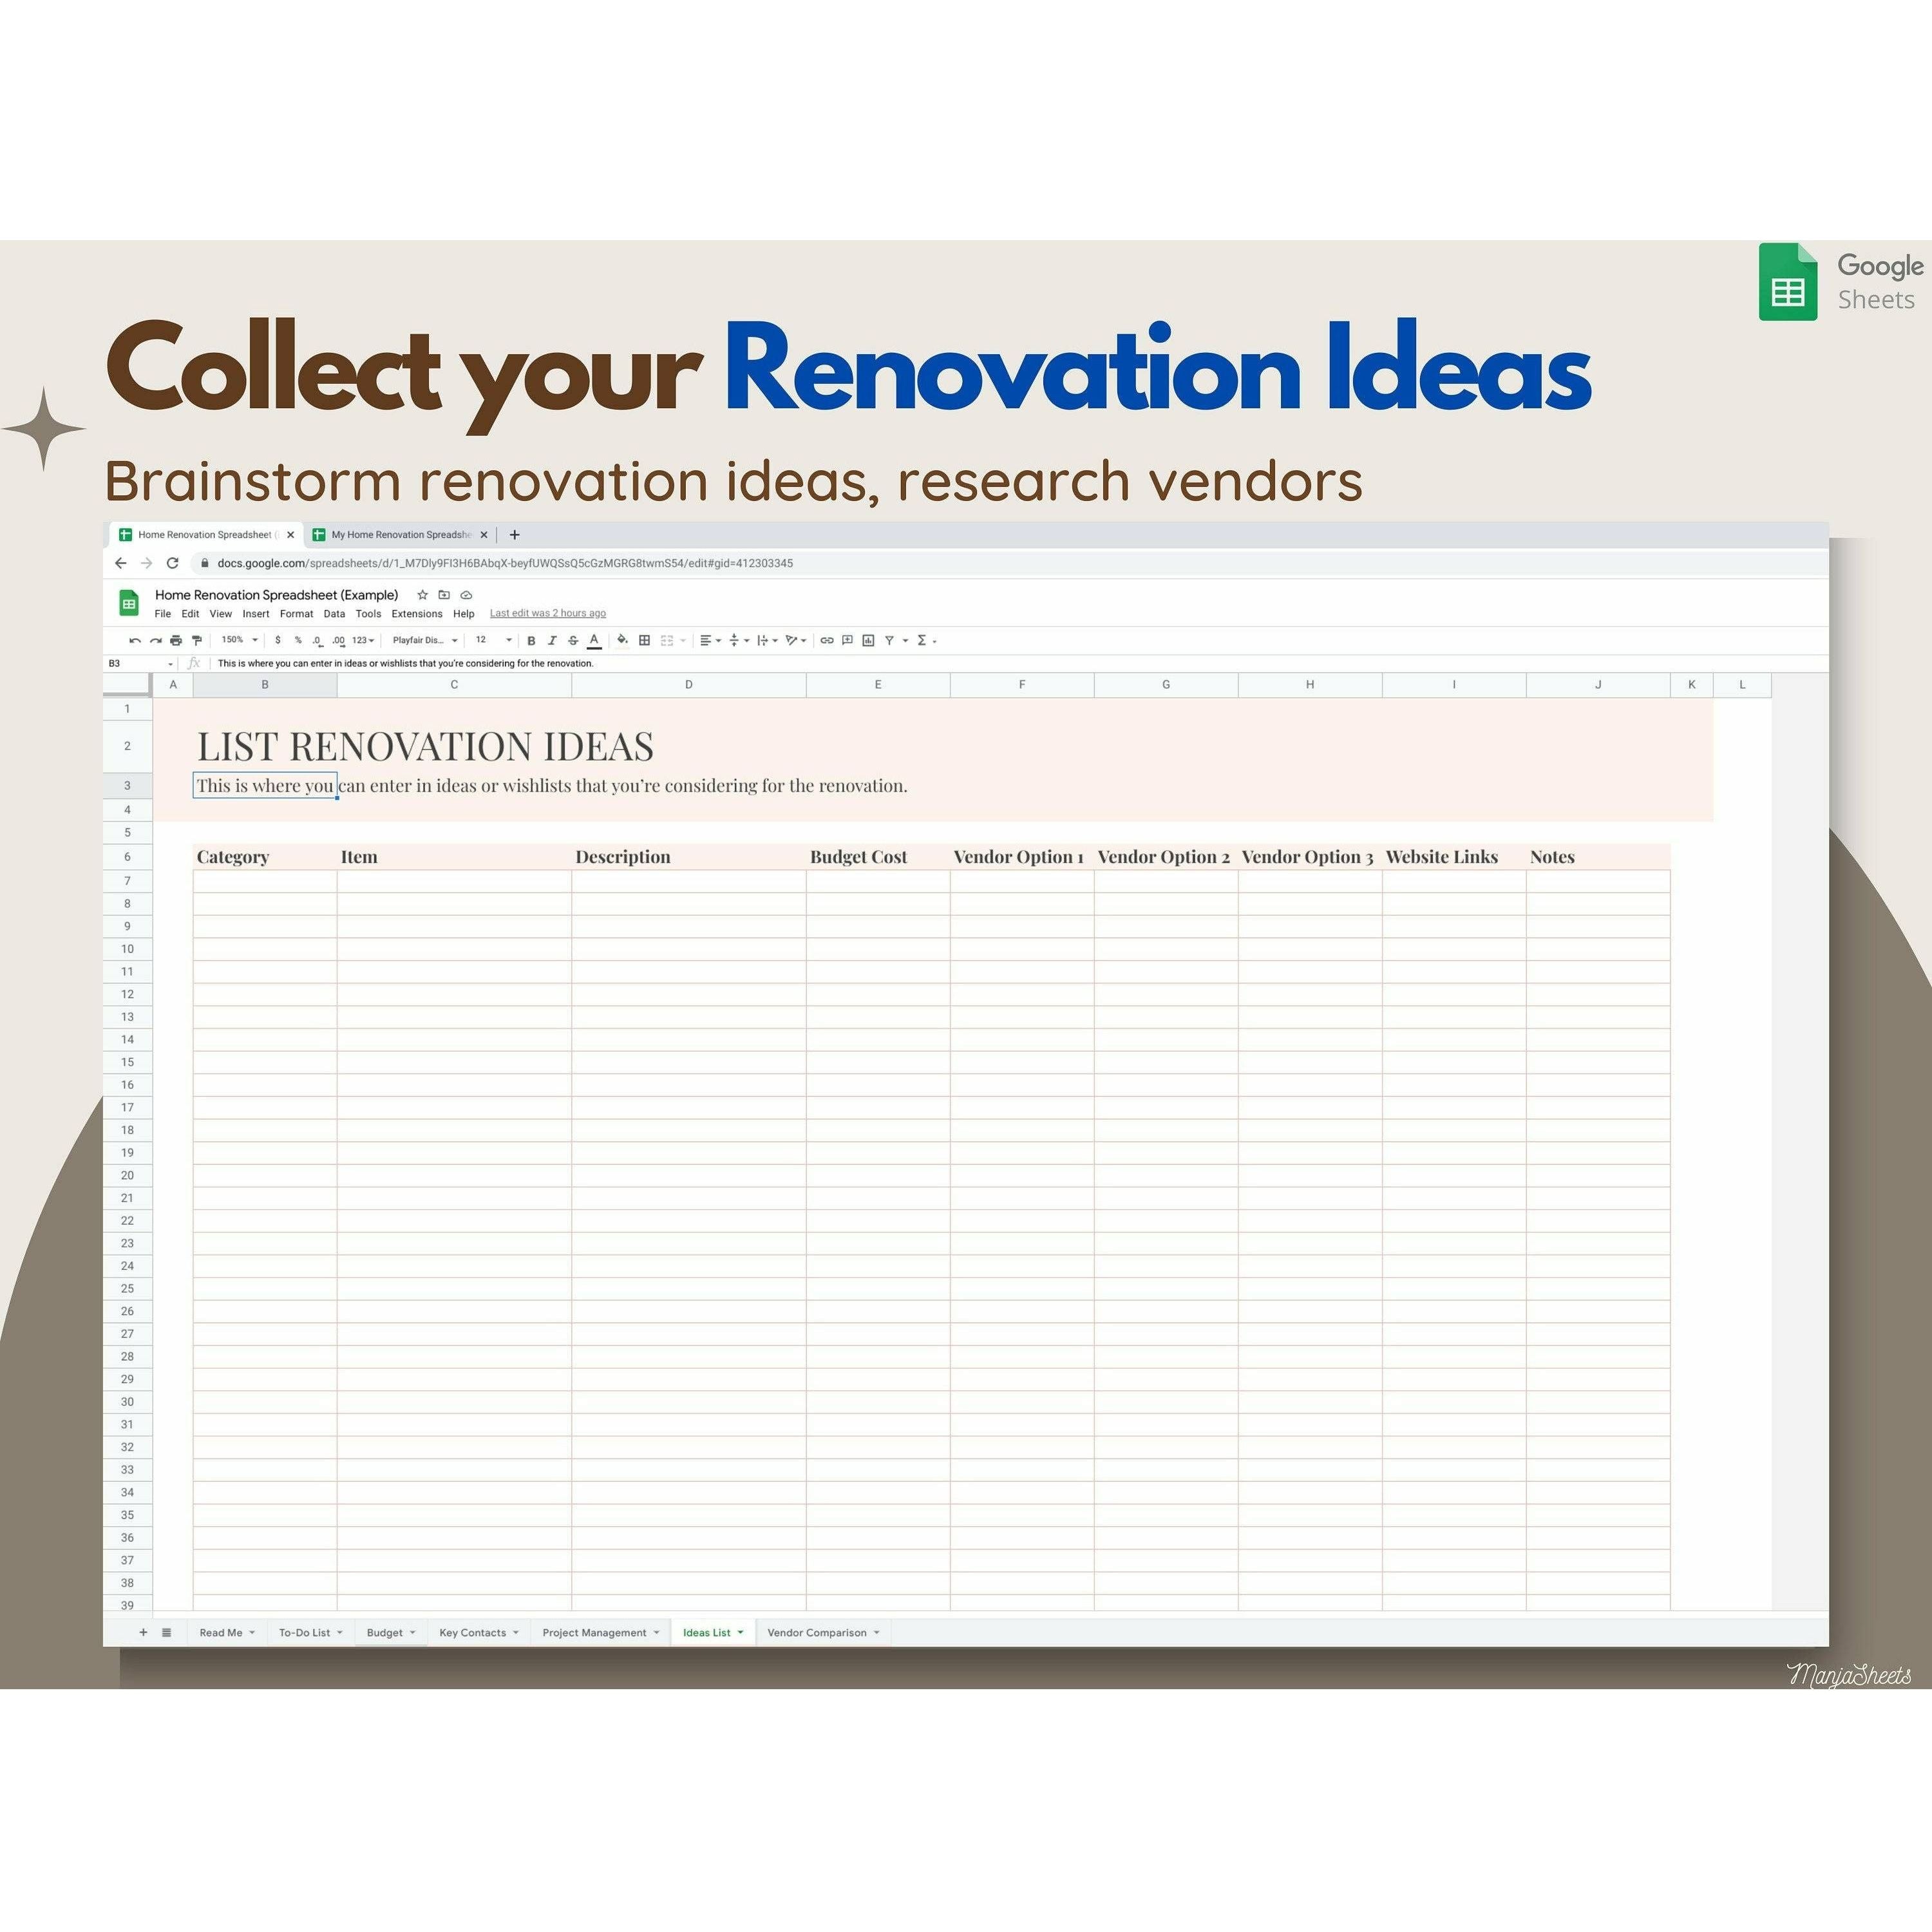Open the Extensions menu
The width and height of the screenshot is (1932, 1932).
pyautogui.click(x=417, y=614)
